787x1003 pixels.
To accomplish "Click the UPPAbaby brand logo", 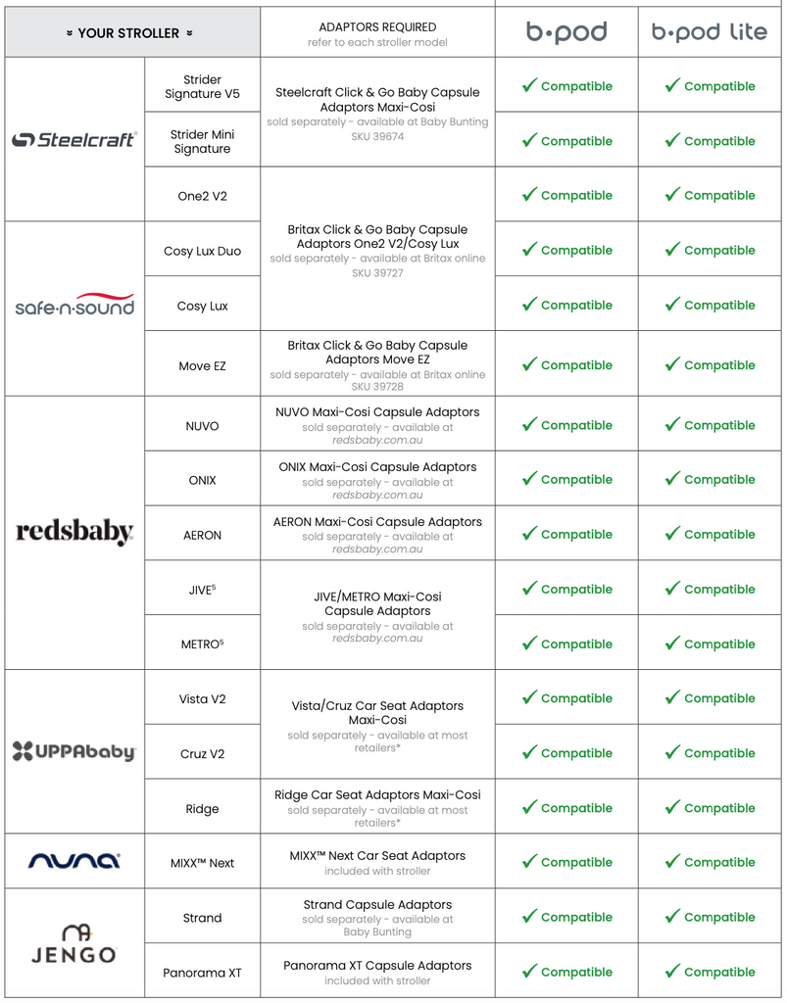I will 74,751.
